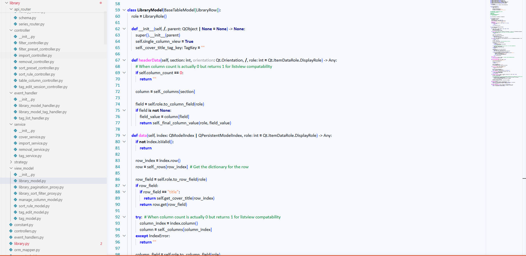Fold the data method at line 79
This screenshot has height=256, width=526.
[124, 135]
